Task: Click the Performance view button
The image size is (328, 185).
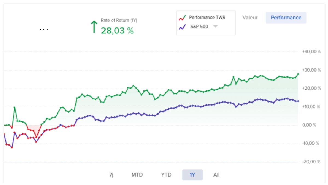Action: pyautogui.click(x=286, y=18)
